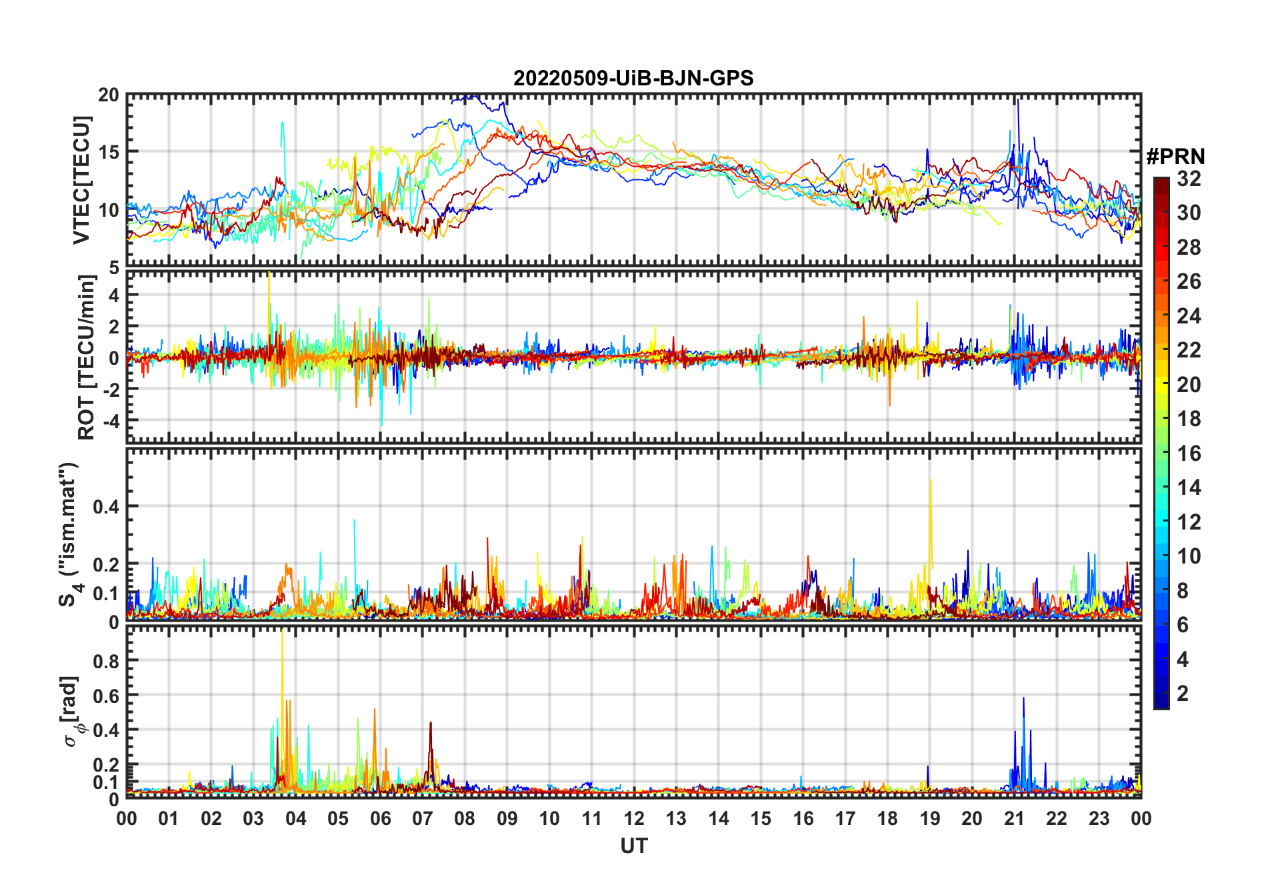Click the 11 hour tick label on the UT axis
The image size is (1268, 887).
pyautogui.click(x=592, y=819)
